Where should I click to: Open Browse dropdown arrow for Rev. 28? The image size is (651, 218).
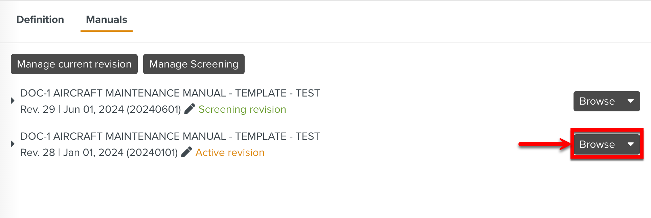pyautogui.click(x=631, y=144)
